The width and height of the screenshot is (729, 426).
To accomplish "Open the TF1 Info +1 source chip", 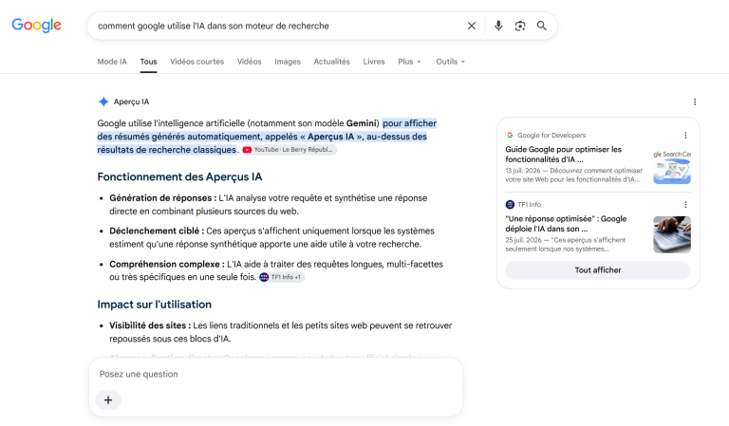I will 281,277.
